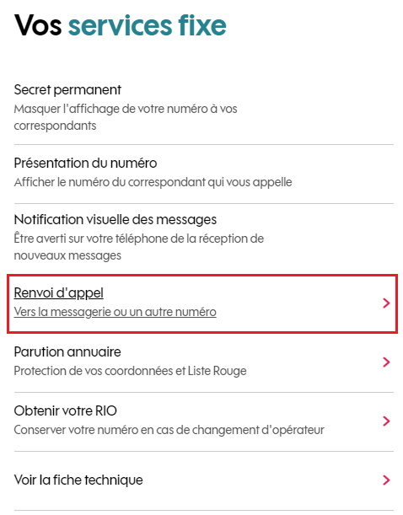This screenshot has height=515, width=403.
Task: Click "Masquer l'affichage de votre numéro" description
Action: (126, 117)
